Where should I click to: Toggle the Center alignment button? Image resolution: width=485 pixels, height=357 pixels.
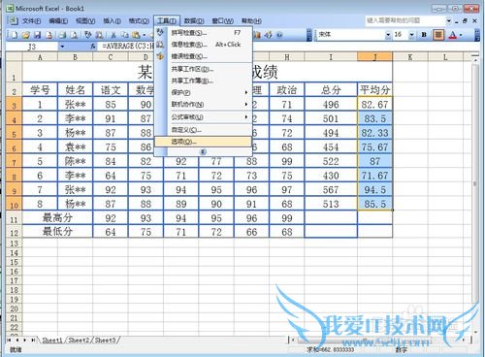pos(438,35)
